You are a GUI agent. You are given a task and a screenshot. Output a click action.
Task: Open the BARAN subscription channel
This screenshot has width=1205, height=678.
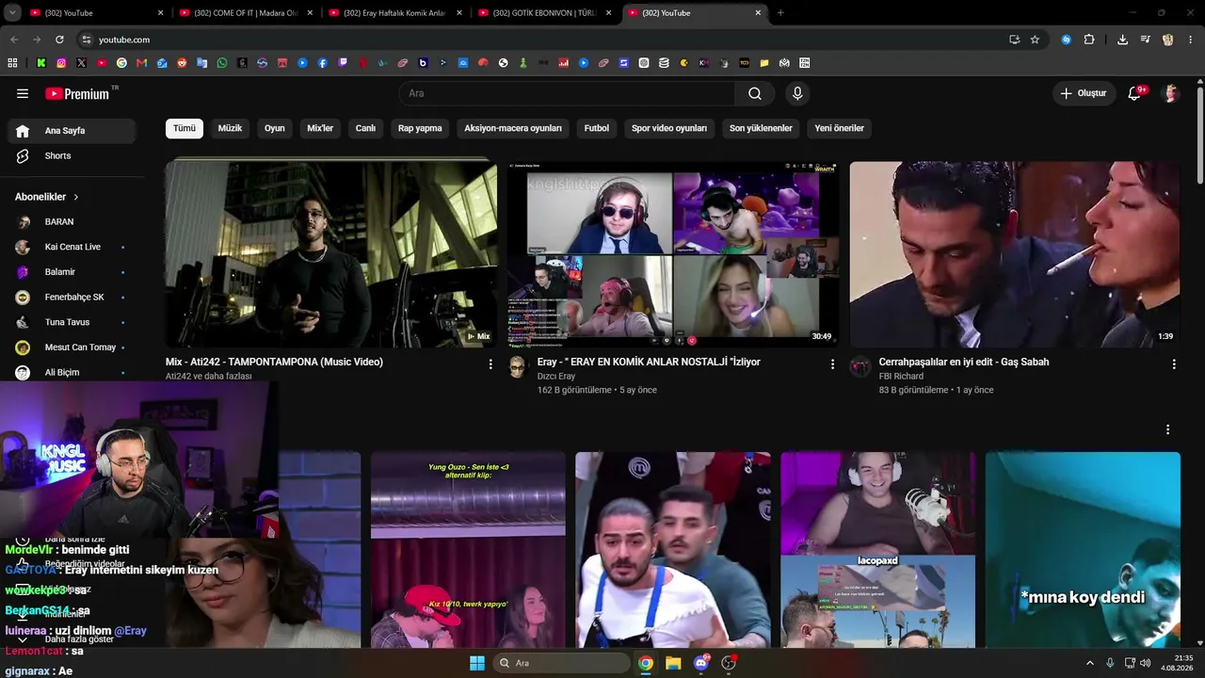(x=72, y=222)
